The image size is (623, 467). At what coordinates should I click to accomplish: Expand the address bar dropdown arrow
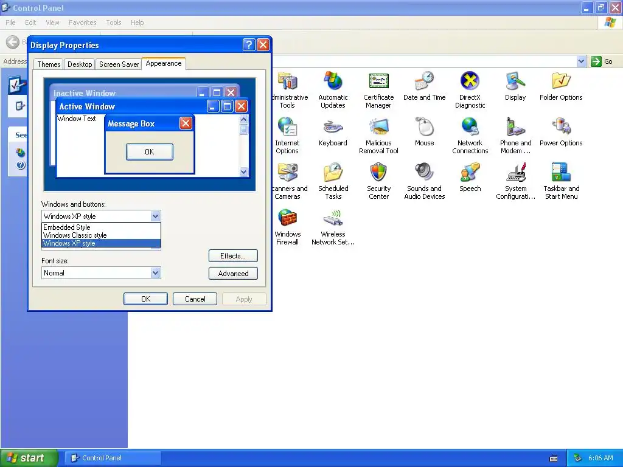pos(581,61)
